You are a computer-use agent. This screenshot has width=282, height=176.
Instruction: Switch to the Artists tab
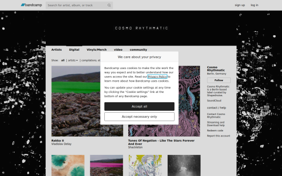pyautogui.click(x=56, y=50)
